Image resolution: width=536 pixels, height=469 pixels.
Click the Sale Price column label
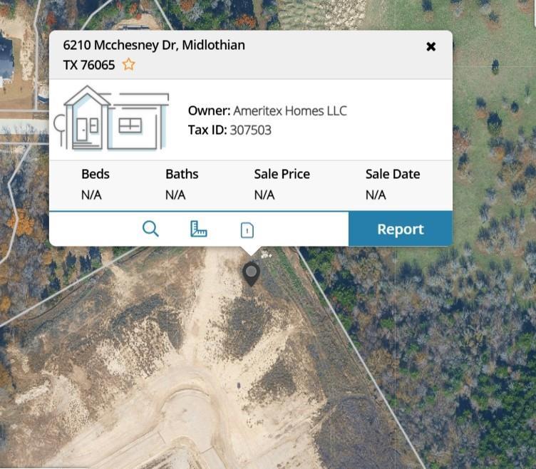tap(282, 174)
